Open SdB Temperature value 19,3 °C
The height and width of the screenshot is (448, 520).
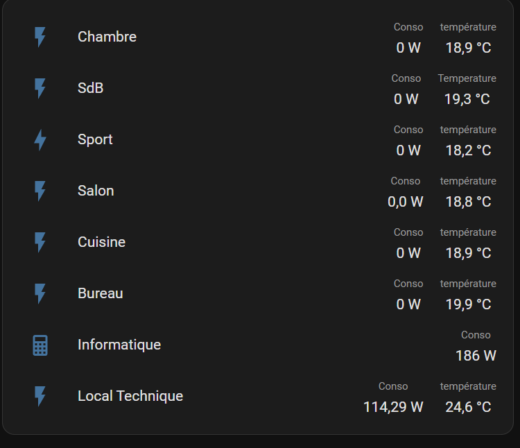[467, 99]
